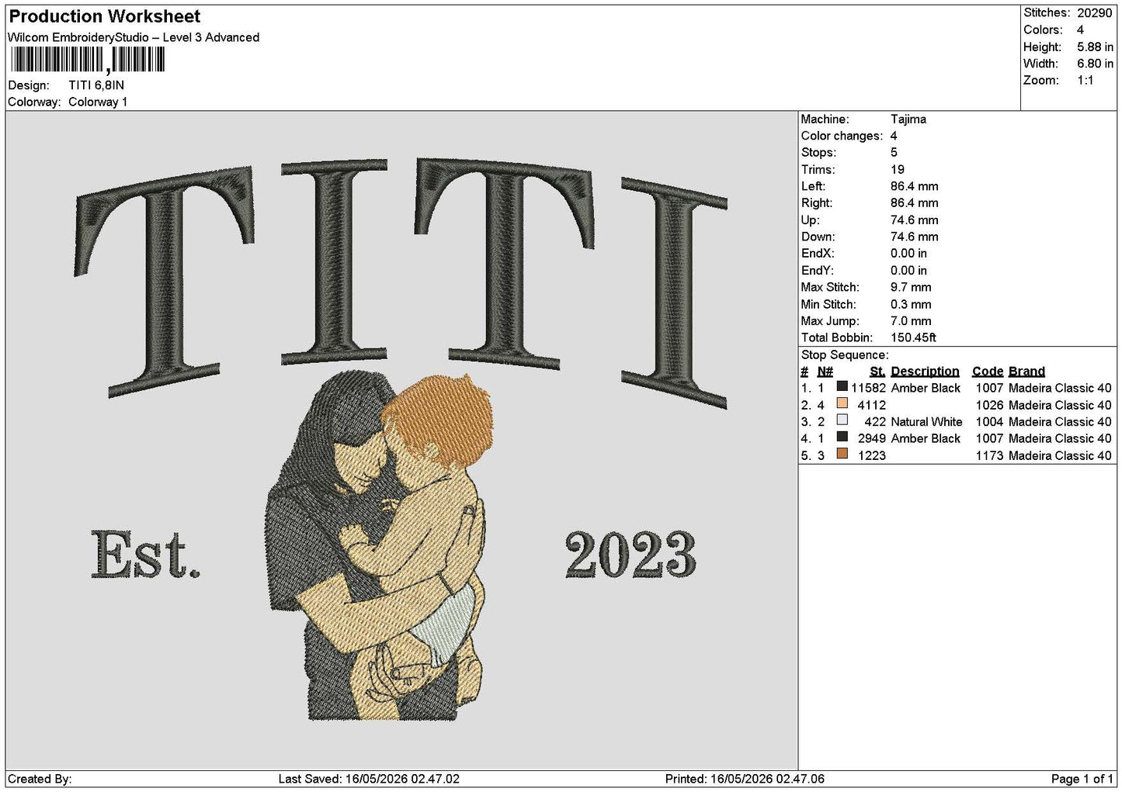Click the Zoom value '1:1'
1122x792 pixels.
(1085, 81)
